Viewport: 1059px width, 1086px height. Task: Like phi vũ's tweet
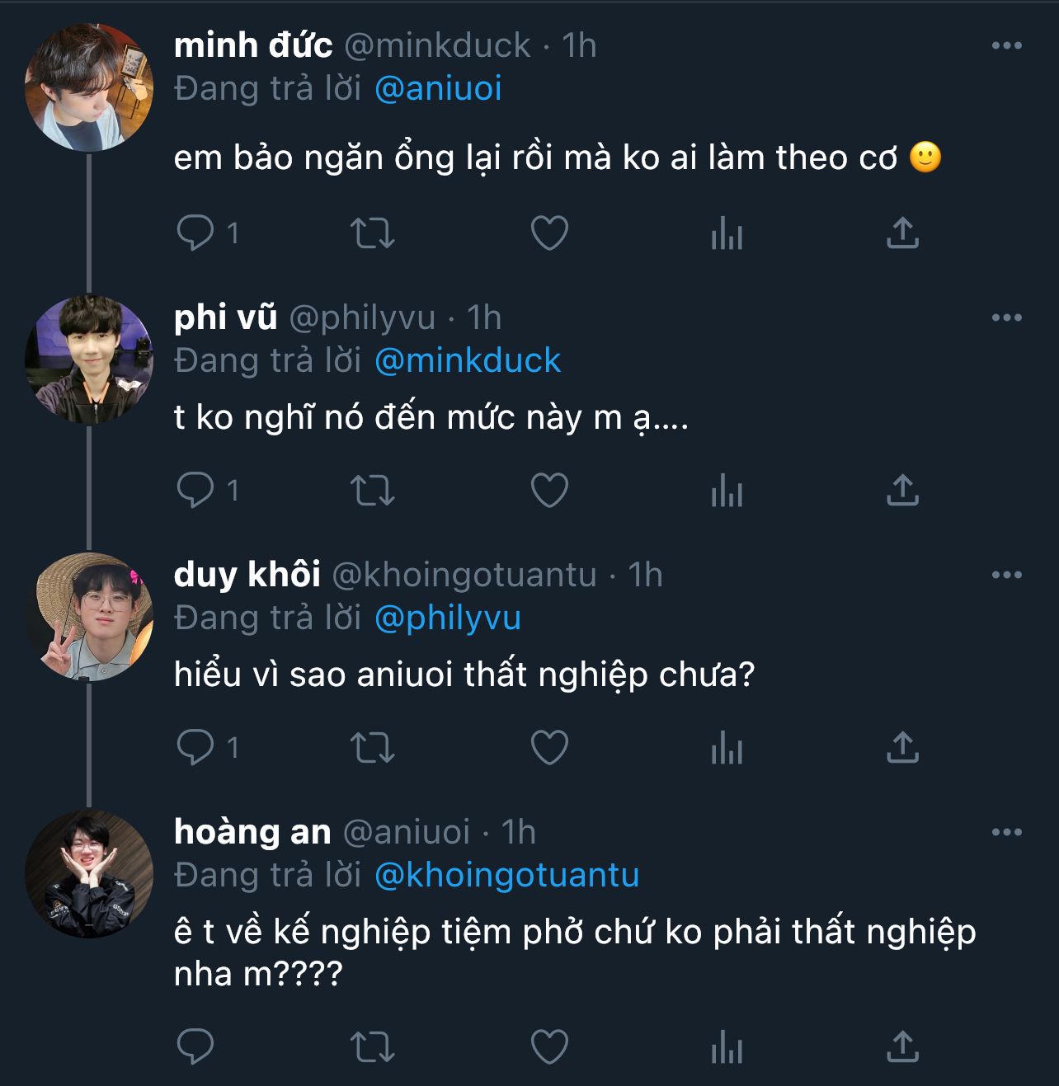point(549,490)
